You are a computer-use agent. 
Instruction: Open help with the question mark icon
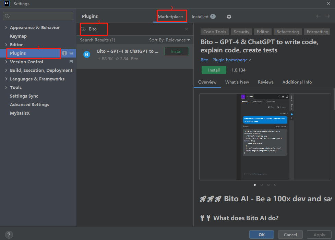(x=9, y=235)
